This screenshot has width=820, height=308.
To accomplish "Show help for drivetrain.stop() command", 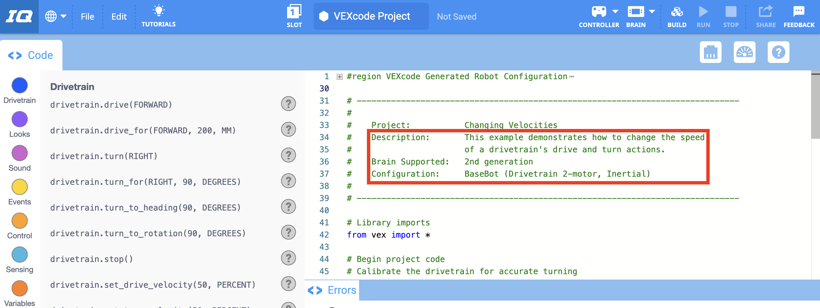I will click(x=288, y=258).
